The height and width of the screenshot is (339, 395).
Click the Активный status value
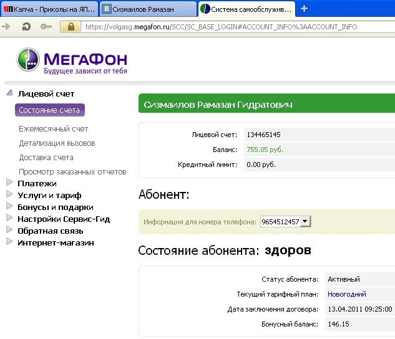[344, 279]
